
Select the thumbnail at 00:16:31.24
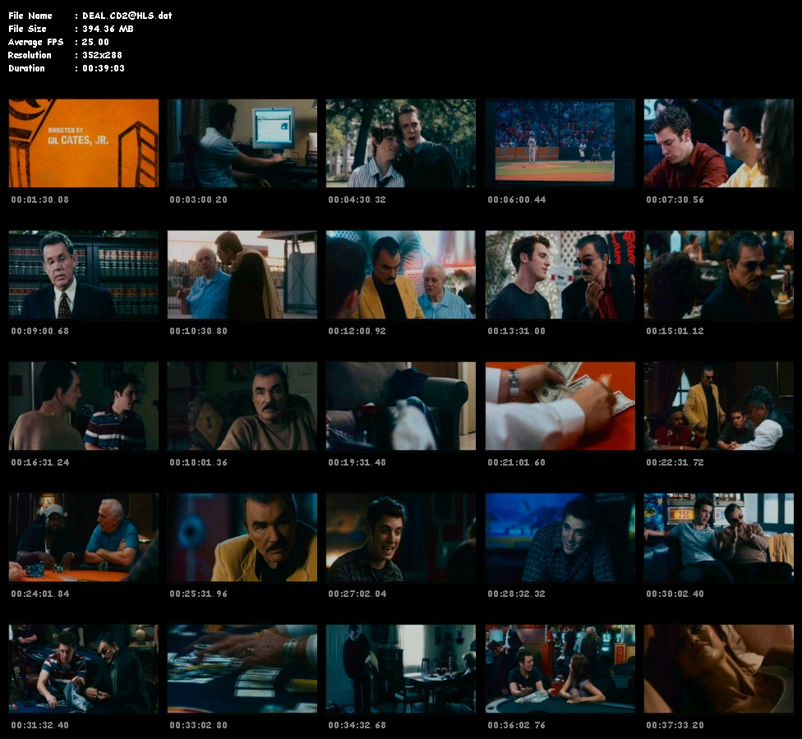click(83, 406)
